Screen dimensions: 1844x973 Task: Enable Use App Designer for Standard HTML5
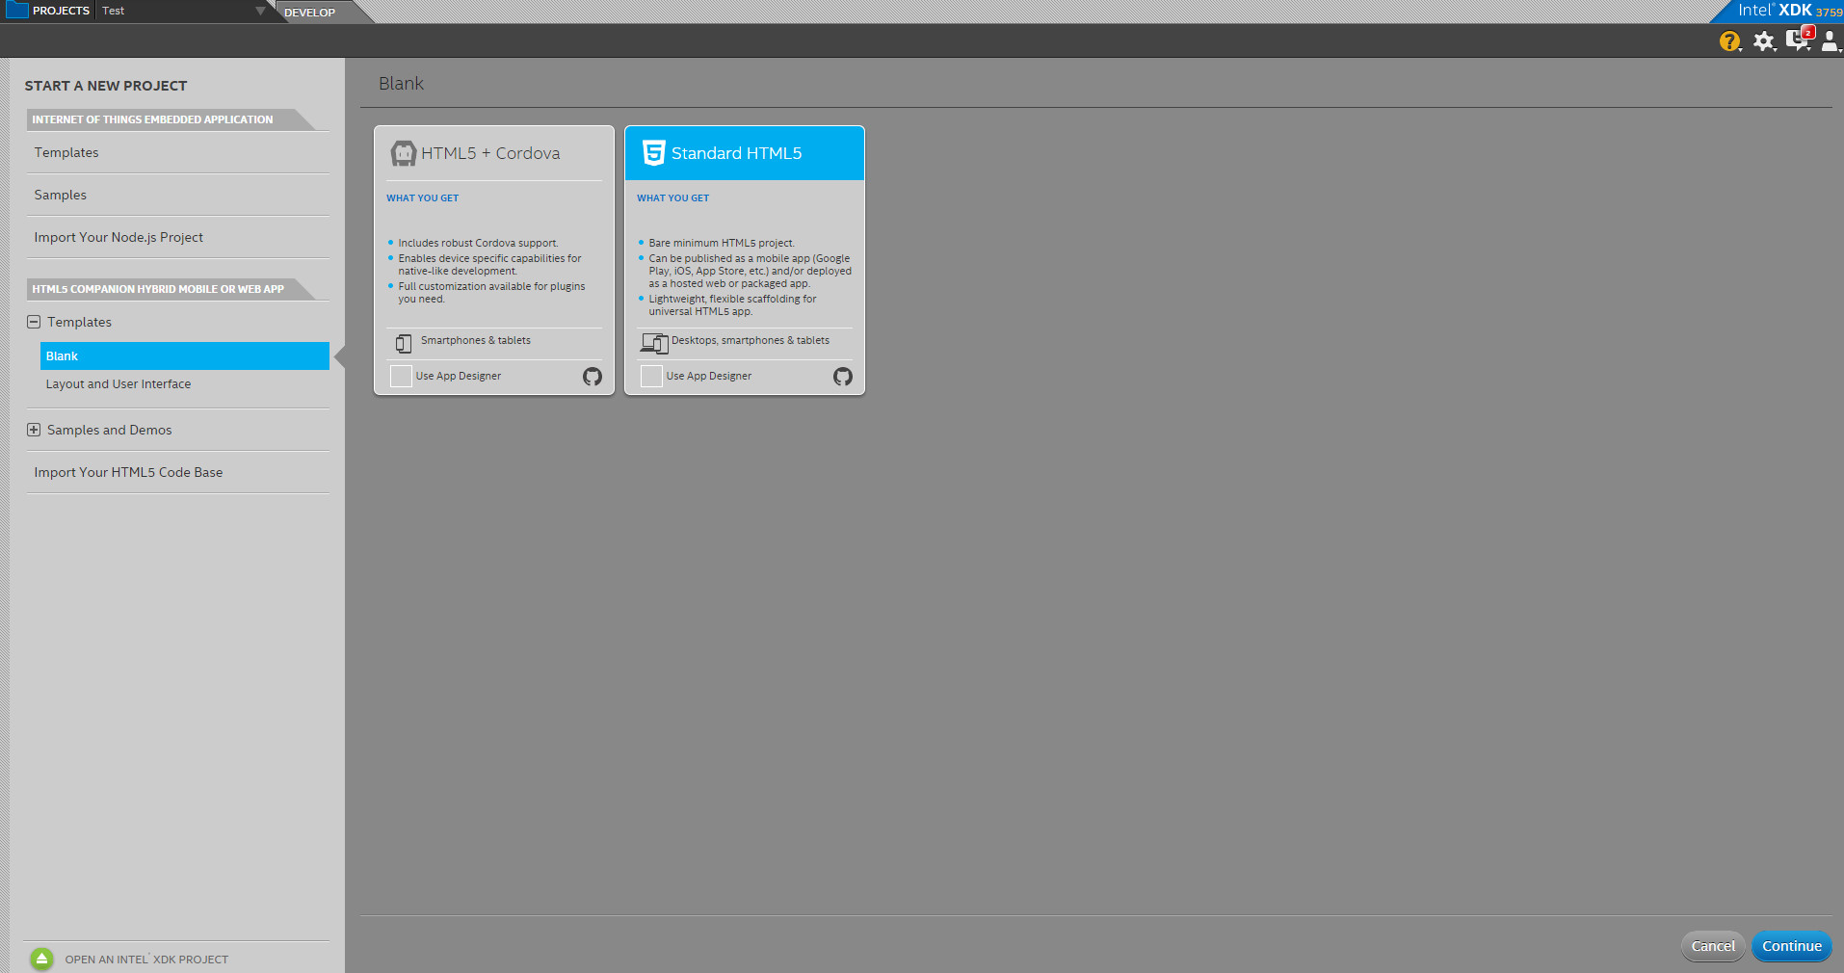pos(651,376)
